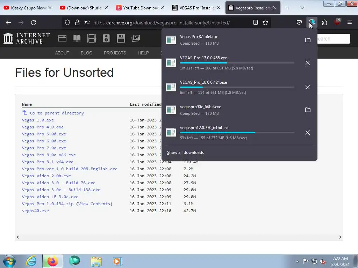Toggle the downloads panel button
Screen dimensions: 358x268
click(x=312, y=22)
